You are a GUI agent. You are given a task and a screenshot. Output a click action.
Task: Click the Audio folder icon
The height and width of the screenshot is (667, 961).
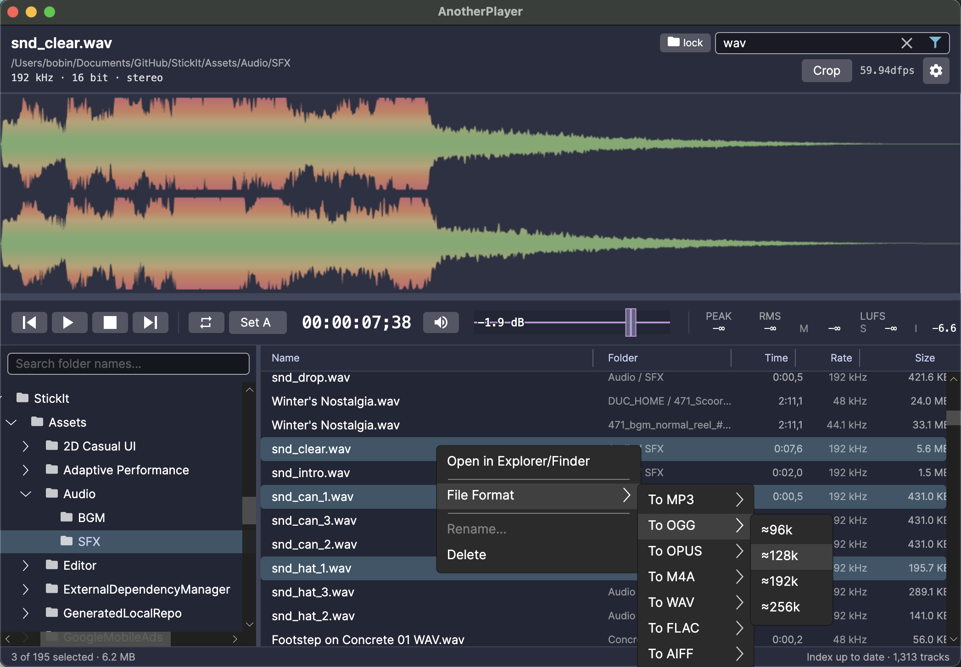pos(52,493)
